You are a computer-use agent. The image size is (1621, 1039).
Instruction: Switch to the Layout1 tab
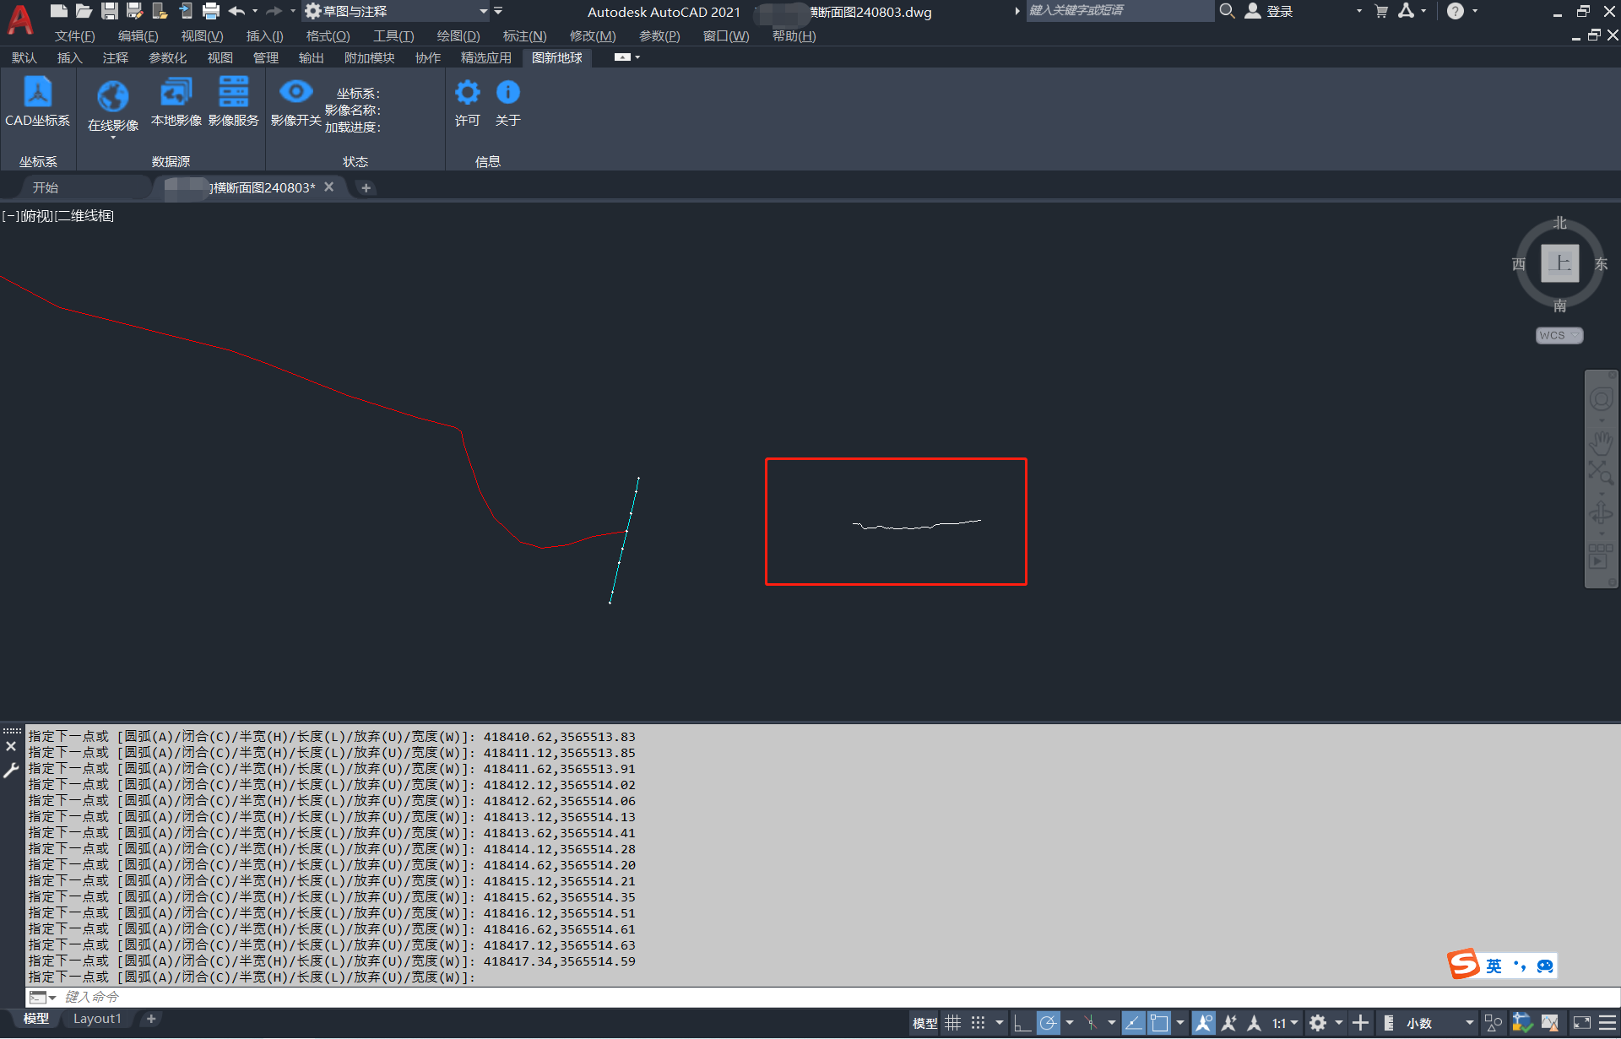[x=97, y=1019]
